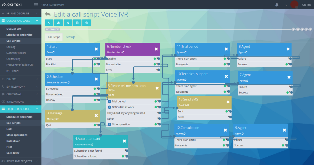
Task: Click the green dot on Trial period option
Action: pyautogui.click(x=156, y=102)
